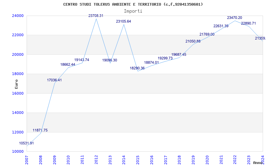266x166 pixels.
Task: Click the 12000 Euro axis tick
Action: point(18,132)
